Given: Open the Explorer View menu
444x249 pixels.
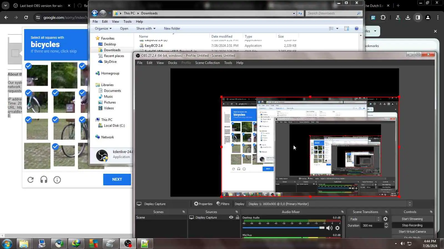Looking at the screenshot, I should click(x=115, y=22).
